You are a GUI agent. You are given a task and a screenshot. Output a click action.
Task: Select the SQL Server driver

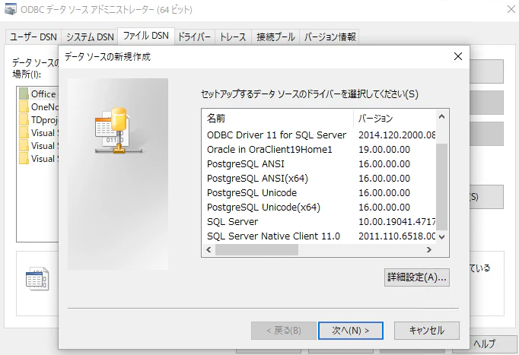click(232, 222)
